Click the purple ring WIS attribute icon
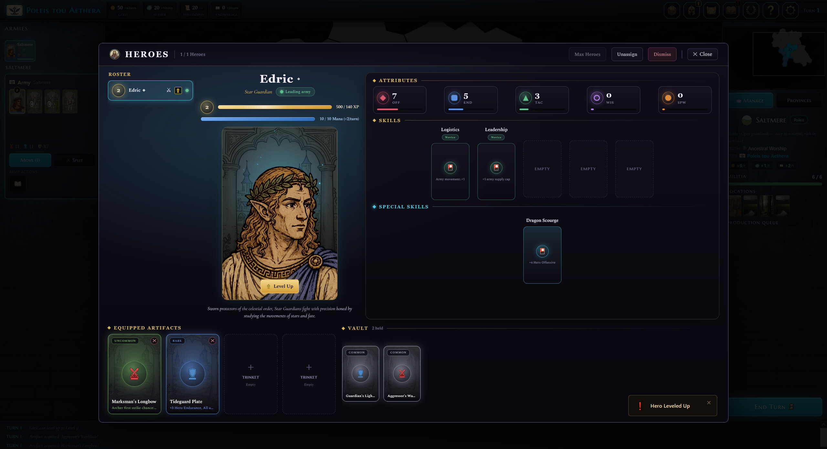This screenshot has height=449, width=827. (597, 98)
